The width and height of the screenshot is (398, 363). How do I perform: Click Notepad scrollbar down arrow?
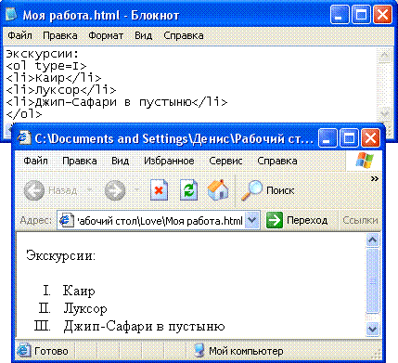(385, 113)
